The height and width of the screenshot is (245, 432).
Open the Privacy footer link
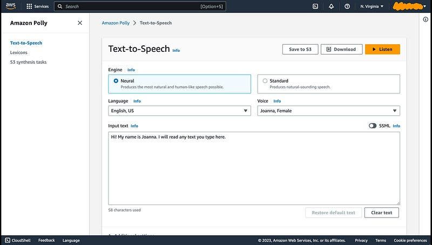(x=361, y=240)
